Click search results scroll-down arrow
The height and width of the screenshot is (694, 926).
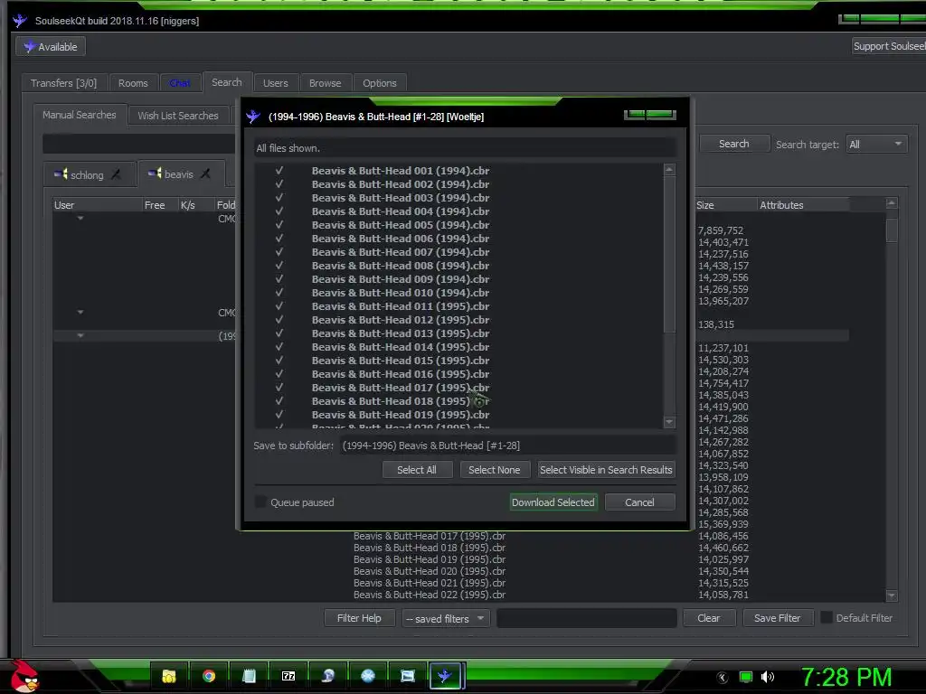(892, 596)
